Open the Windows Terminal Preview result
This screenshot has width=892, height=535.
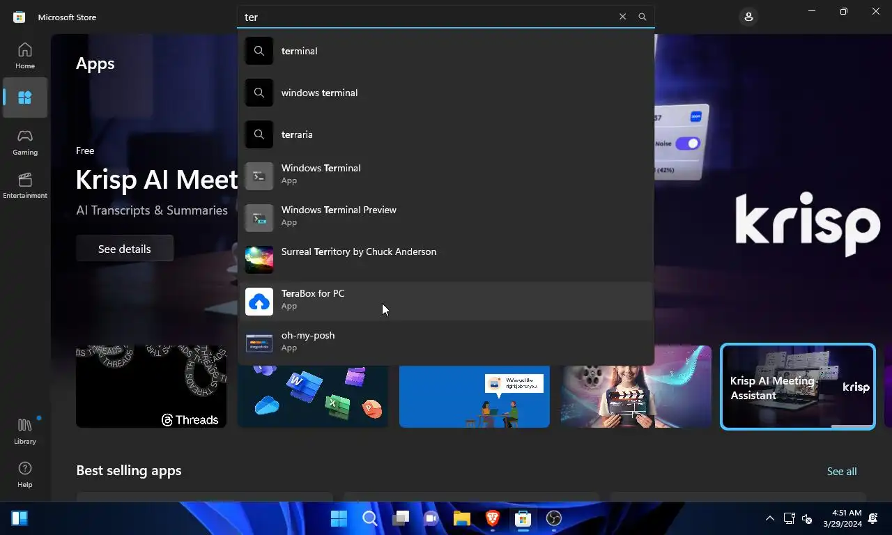pyautogui.click(x=445, y=218)
